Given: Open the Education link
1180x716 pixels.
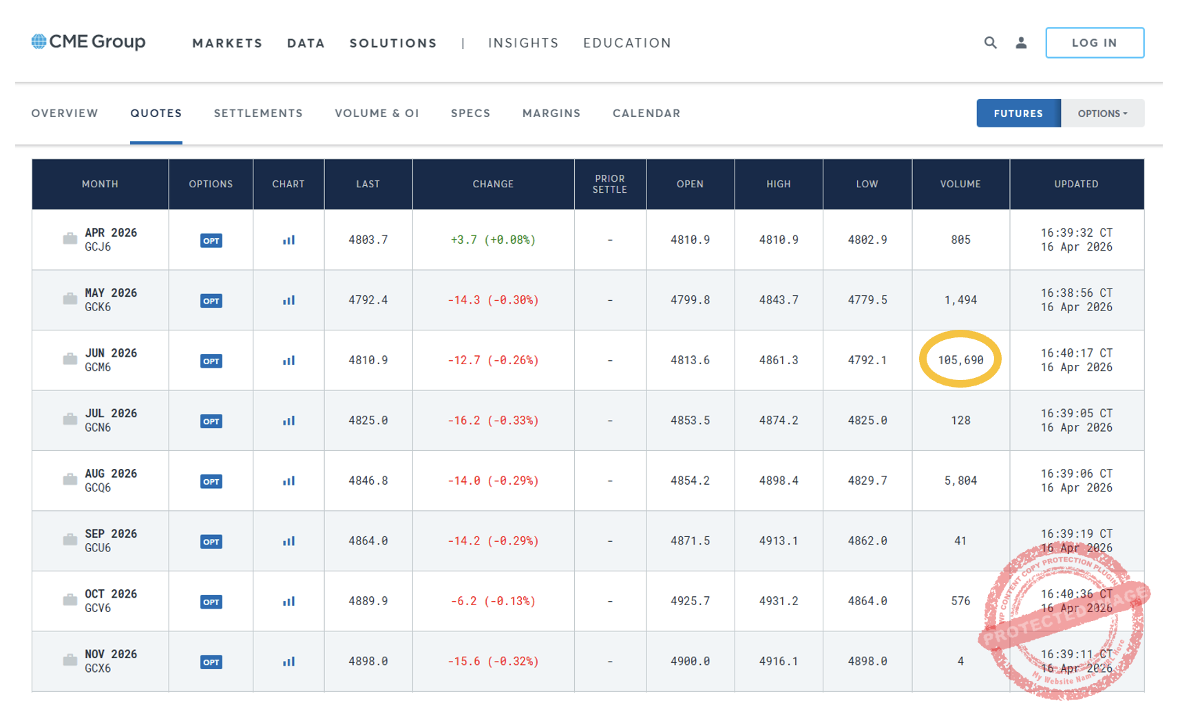Looking at the screenshot, I should click(626, 43).
